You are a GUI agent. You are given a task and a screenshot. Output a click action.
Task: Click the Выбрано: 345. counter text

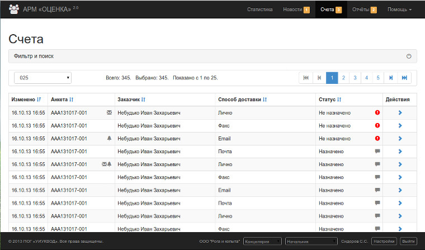click(x=152, y=78)
